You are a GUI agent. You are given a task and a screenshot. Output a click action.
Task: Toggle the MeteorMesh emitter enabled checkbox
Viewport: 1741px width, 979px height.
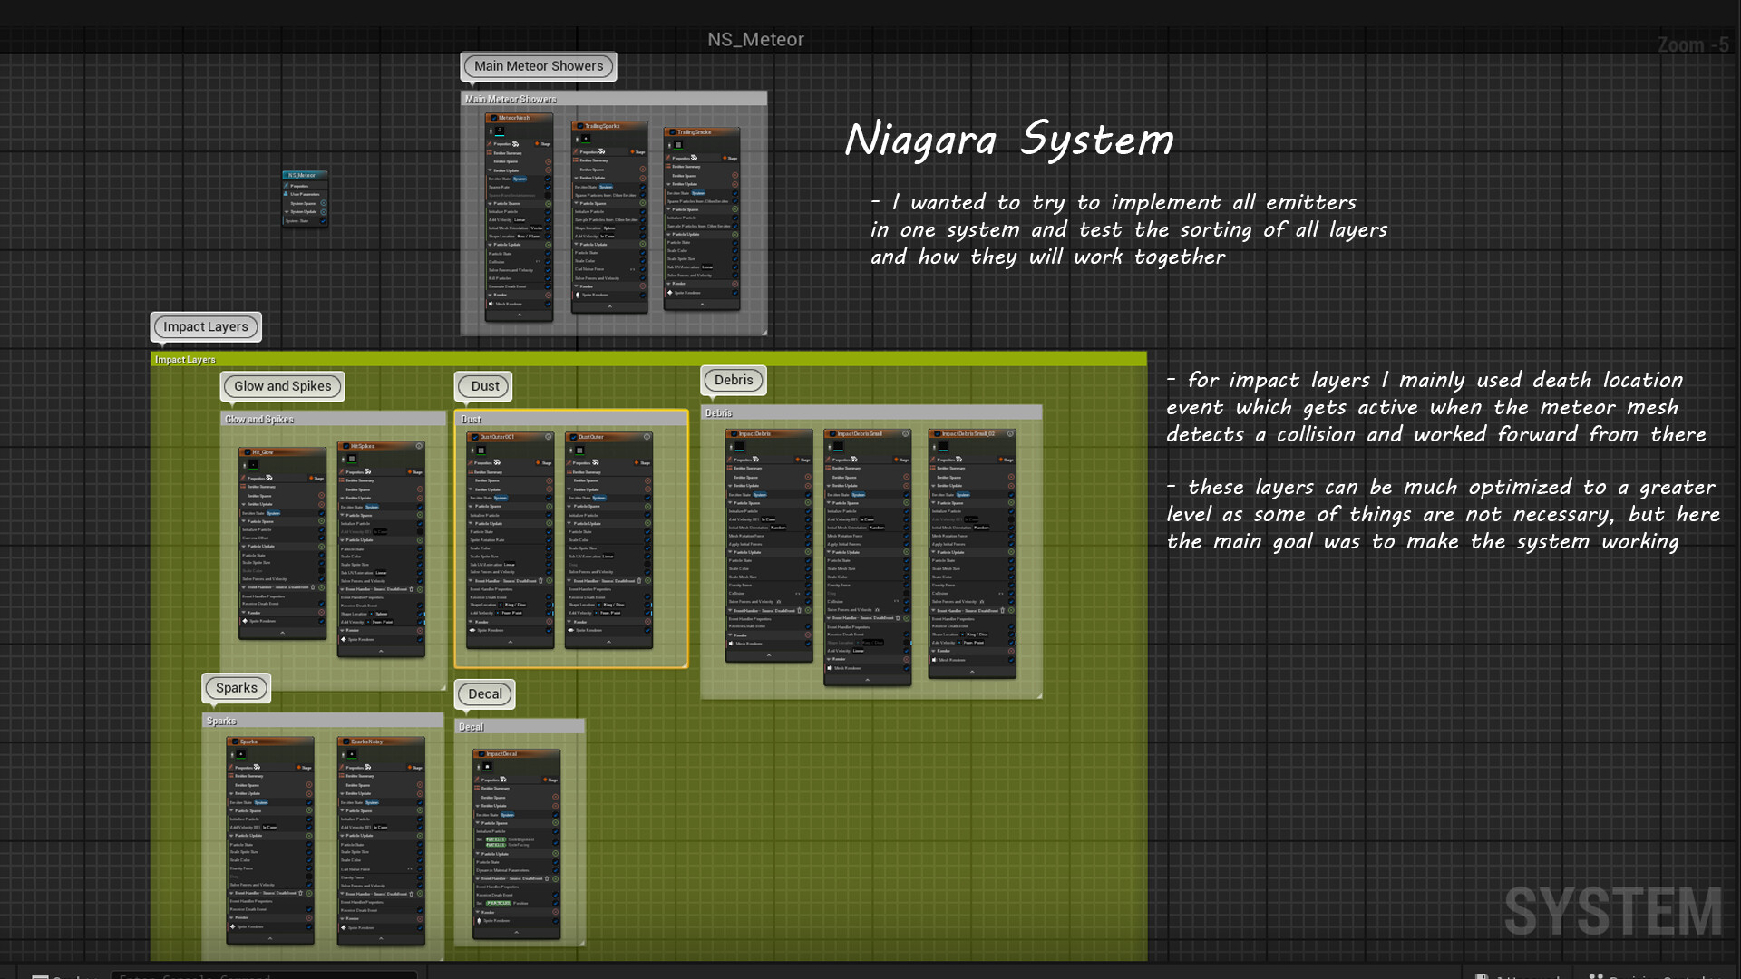(x=493, y=118)
